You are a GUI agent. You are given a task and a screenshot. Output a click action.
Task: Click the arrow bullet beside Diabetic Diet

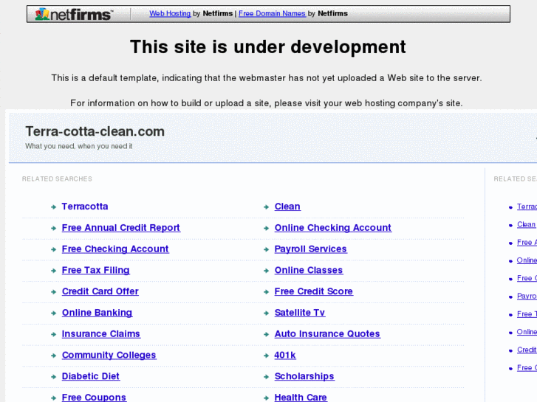pos(53,377)
